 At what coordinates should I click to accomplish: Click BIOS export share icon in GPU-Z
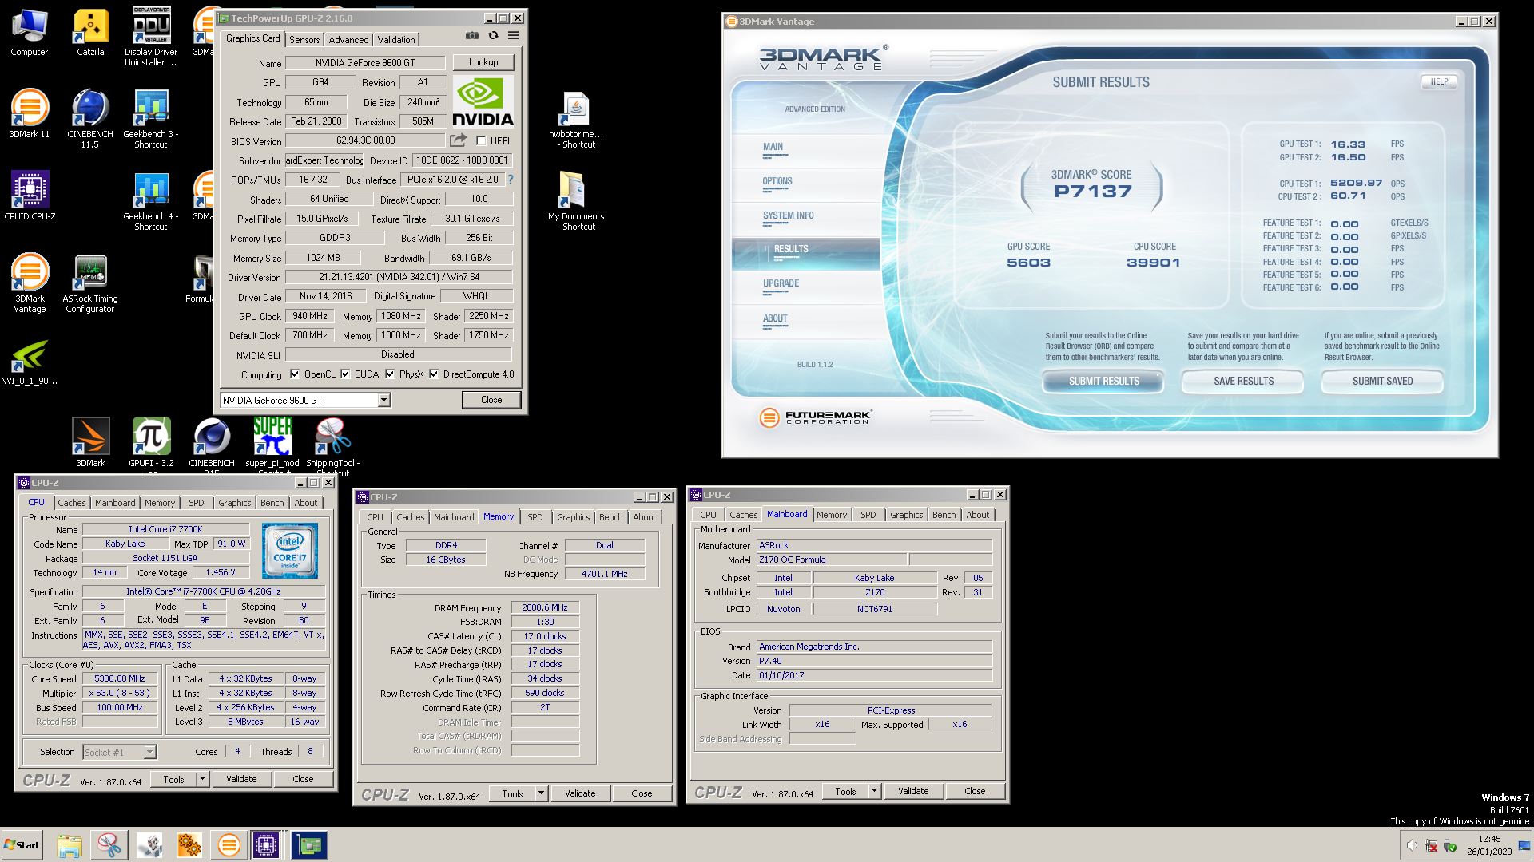(x=458, y=140)
